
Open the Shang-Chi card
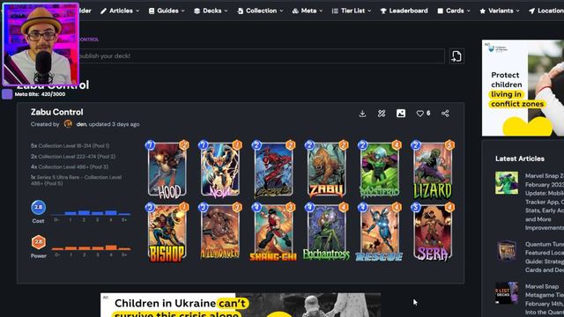coord(273,232)
